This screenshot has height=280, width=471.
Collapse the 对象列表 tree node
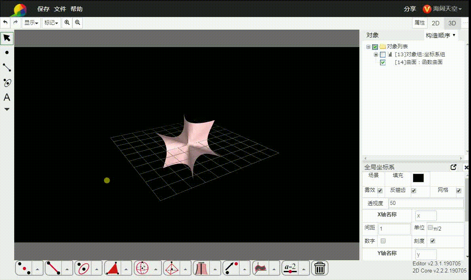point(368,47)
